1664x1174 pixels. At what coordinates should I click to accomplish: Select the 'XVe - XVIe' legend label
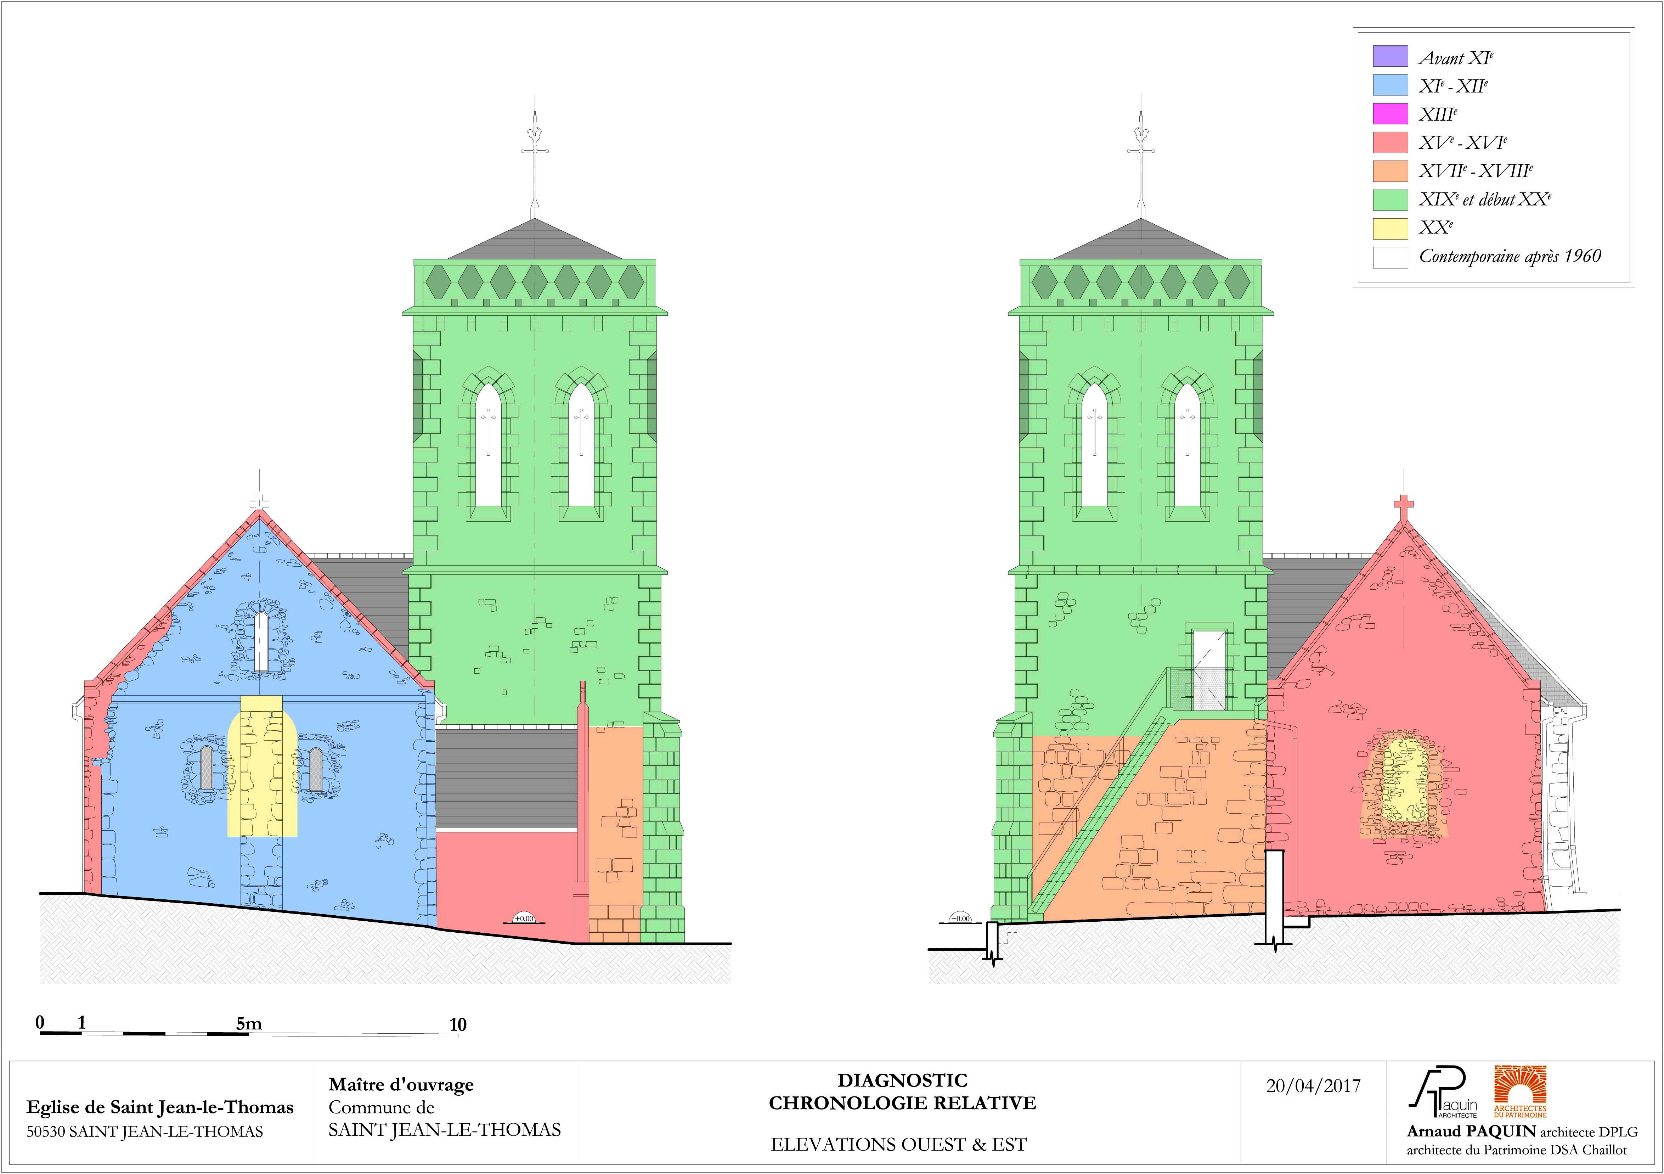(1463, 143)
